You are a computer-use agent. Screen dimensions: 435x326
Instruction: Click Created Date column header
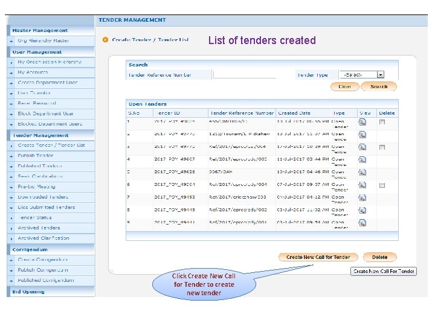[x=303, y=113]
